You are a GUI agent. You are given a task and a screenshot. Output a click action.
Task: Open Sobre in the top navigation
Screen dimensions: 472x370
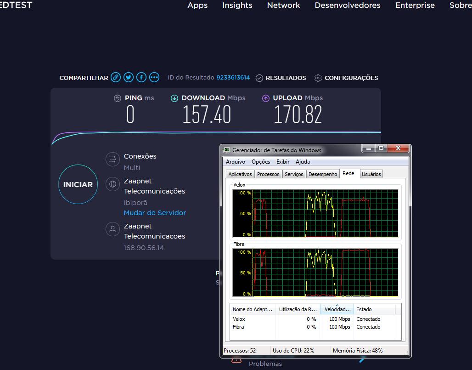(461, 5)
